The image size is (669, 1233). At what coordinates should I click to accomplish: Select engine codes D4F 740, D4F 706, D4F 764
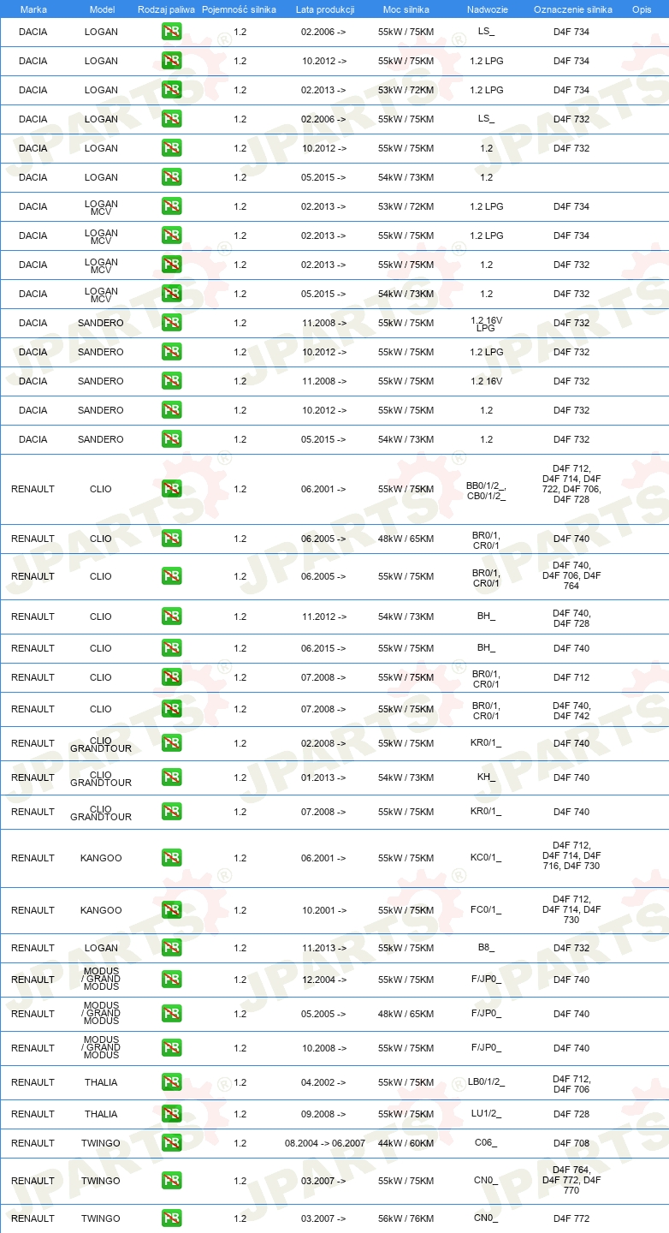pos(571,575)
